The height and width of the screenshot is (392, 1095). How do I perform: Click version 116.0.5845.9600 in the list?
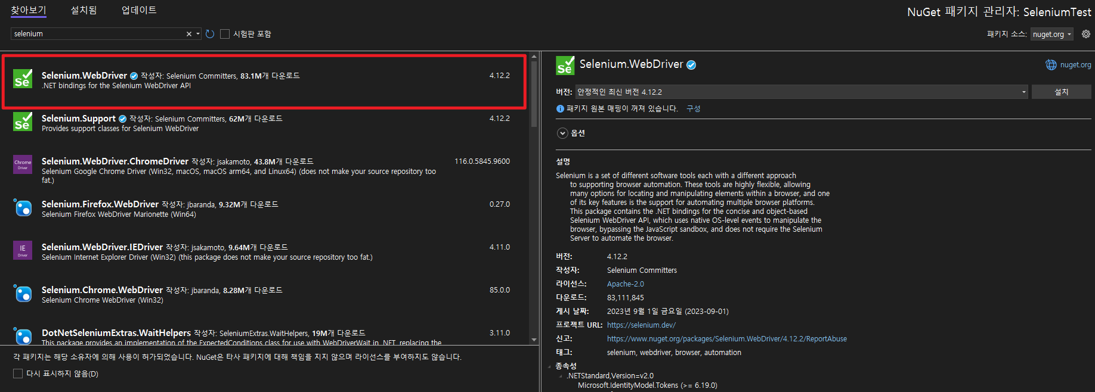coord(482,161)
